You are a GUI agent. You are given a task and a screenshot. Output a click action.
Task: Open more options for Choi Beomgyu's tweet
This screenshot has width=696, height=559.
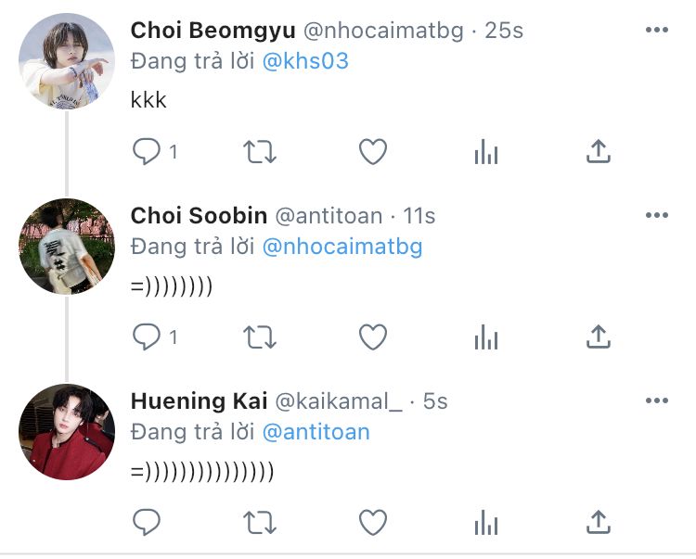tap(657, 30)
